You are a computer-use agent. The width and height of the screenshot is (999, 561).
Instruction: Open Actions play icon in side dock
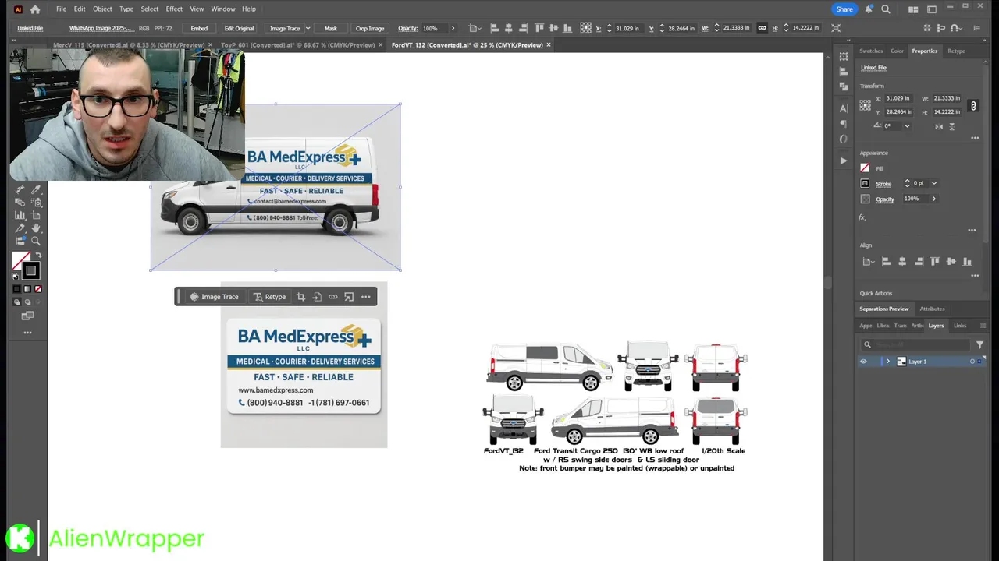pos(844,161)
